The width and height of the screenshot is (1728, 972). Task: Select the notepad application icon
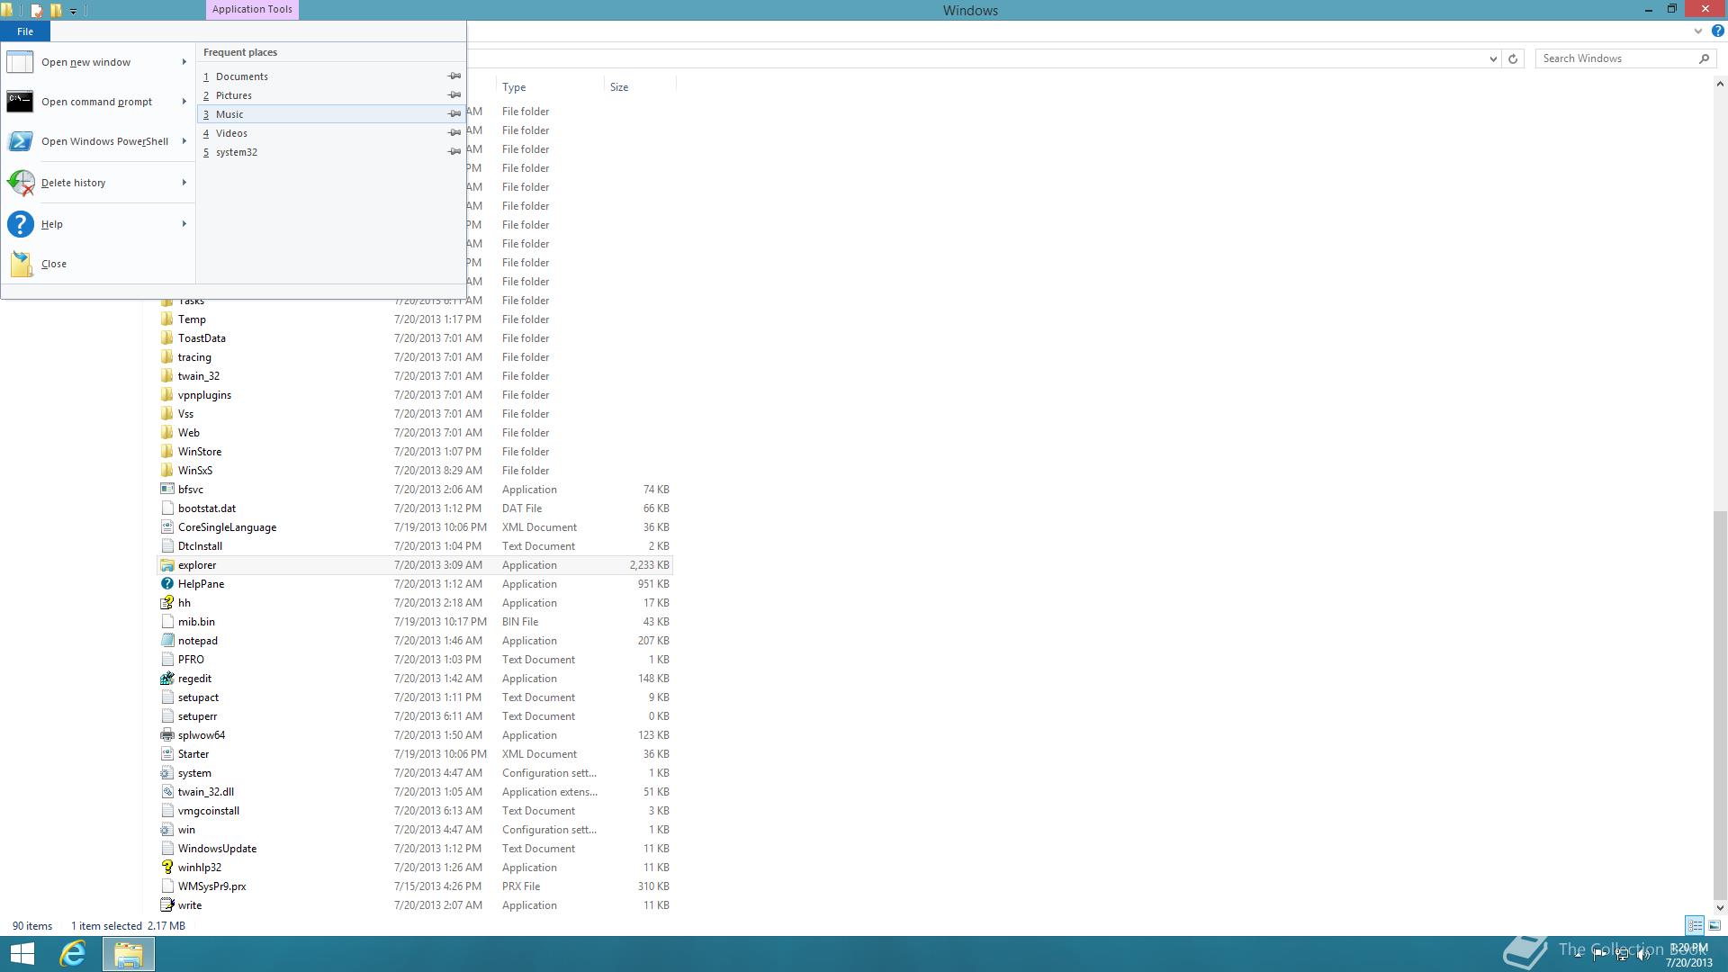pos(166,641)
